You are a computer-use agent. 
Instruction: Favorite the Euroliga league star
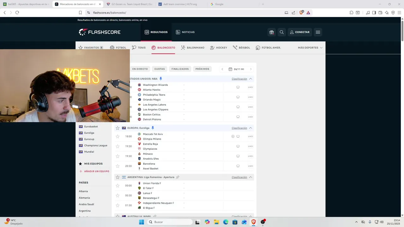tap(118, 128)
